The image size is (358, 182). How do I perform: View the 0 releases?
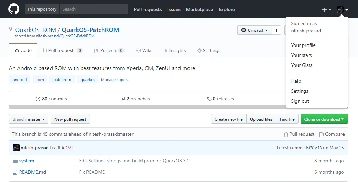(x=220, y=99)
